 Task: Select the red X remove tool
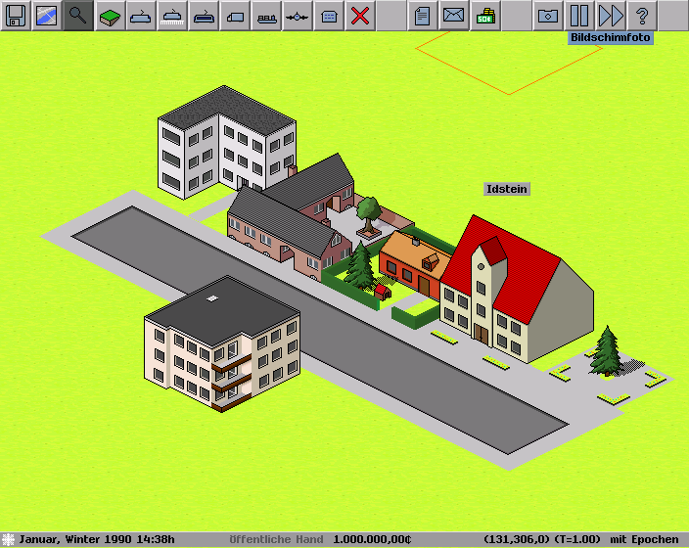click(360, 16)
